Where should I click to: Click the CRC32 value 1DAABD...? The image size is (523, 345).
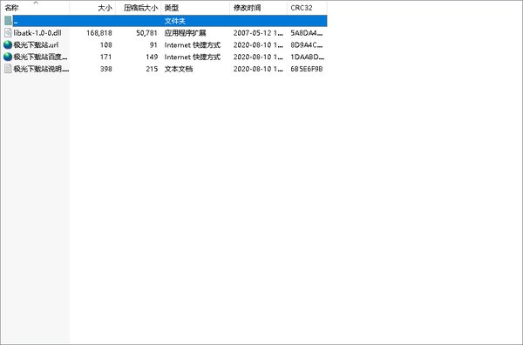(307, 57)
